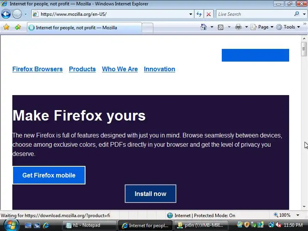Click the muted volume tray icon
The width and height of the screenshot is (308, 231).
278,225
